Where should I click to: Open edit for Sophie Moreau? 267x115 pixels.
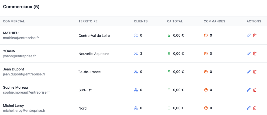click(249, 90)
